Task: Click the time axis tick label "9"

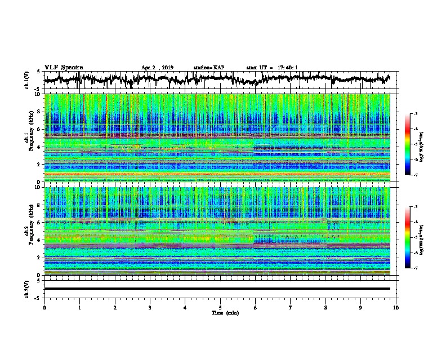Action: (x=360, y=308)
